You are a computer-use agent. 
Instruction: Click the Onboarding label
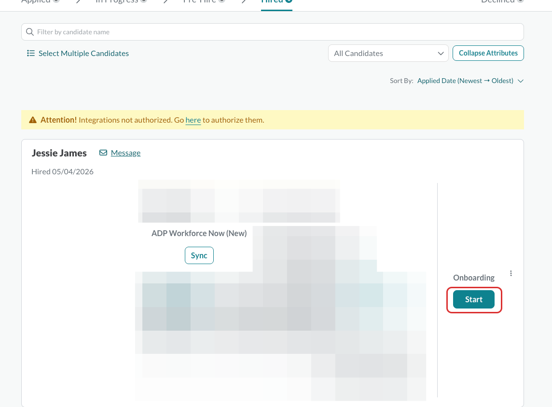[x=474, y=278]
